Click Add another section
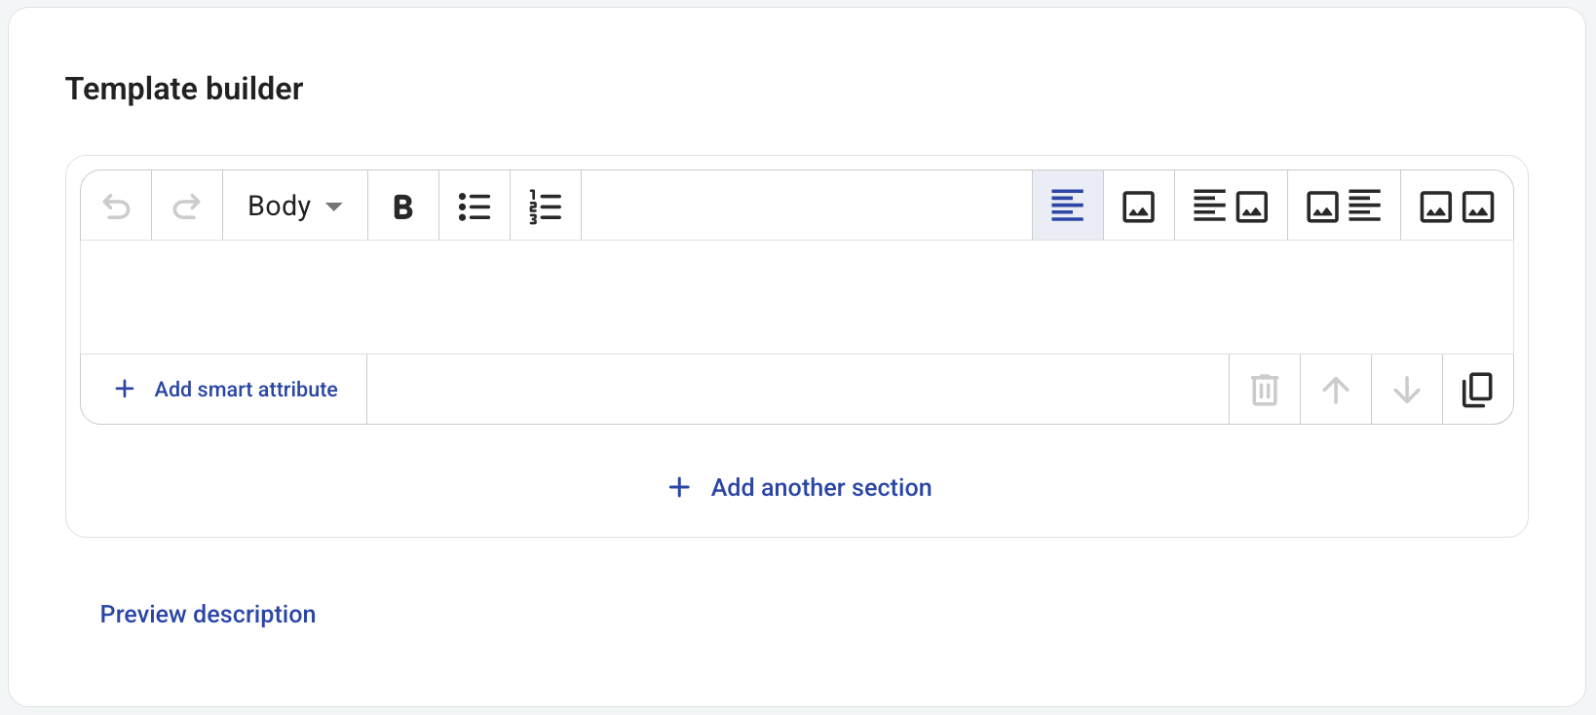1596x715 pixels. point(800,487)
